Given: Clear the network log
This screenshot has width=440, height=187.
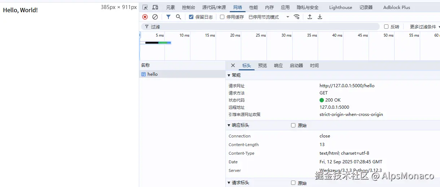Looking at the screenshot, I should [155, 17].
